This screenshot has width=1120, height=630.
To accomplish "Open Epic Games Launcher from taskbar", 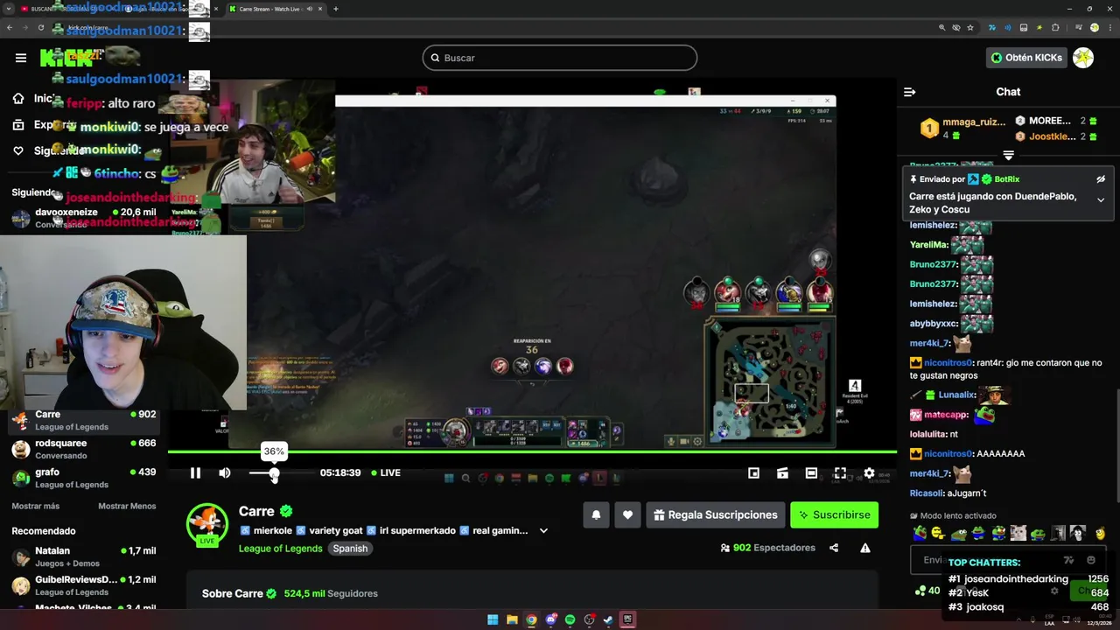I will point(627,620).
